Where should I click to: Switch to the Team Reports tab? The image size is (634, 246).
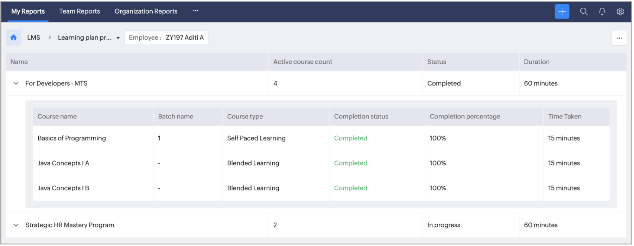pos(80,11)
